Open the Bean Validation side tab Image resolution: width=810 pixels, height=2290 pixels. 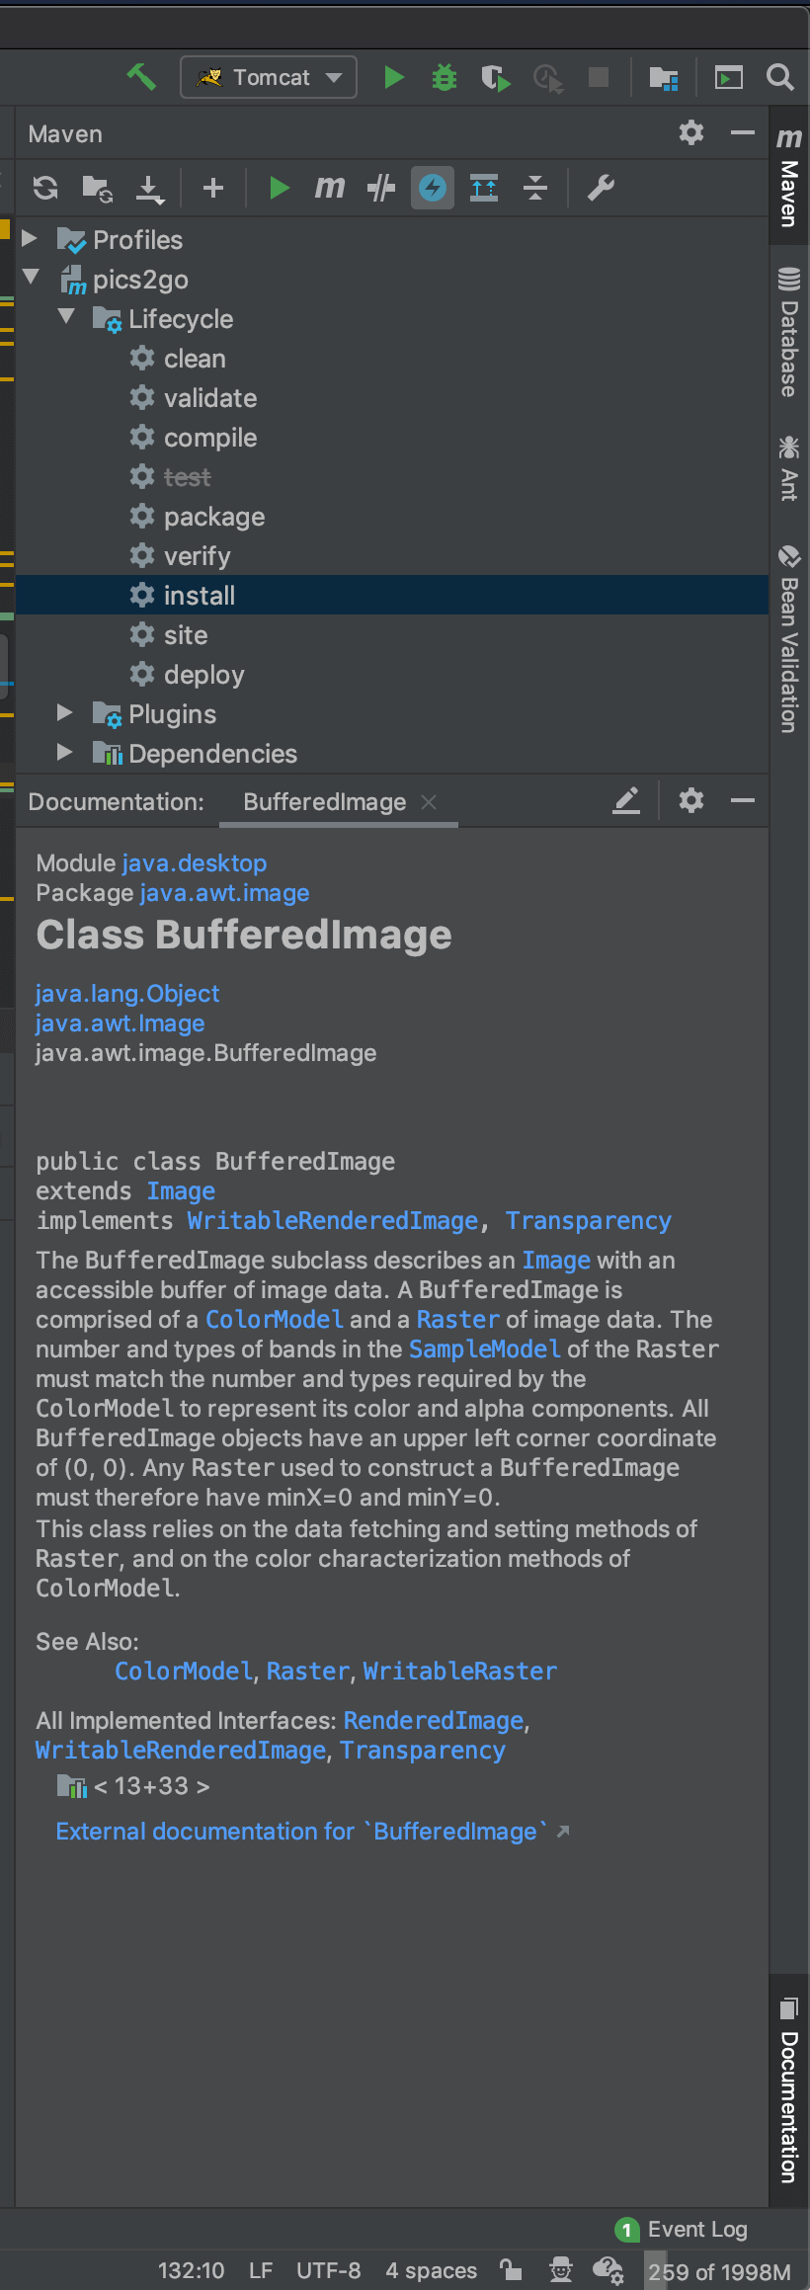pyautogui.click(x=788, y=639)
